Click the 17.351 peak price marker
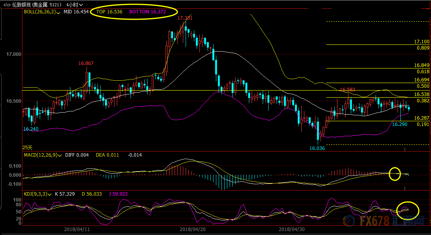This screenshot has width=431, height=235. pyautogui.click(x=185, y=18)
